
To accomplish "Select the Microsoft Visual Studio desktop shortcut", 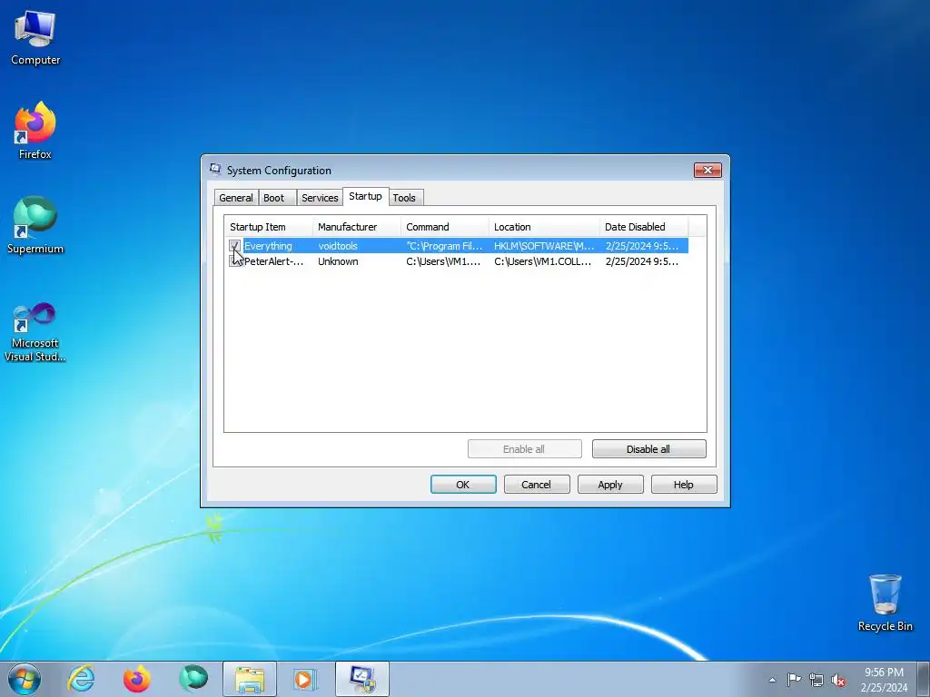I will (x=35, y=332).
